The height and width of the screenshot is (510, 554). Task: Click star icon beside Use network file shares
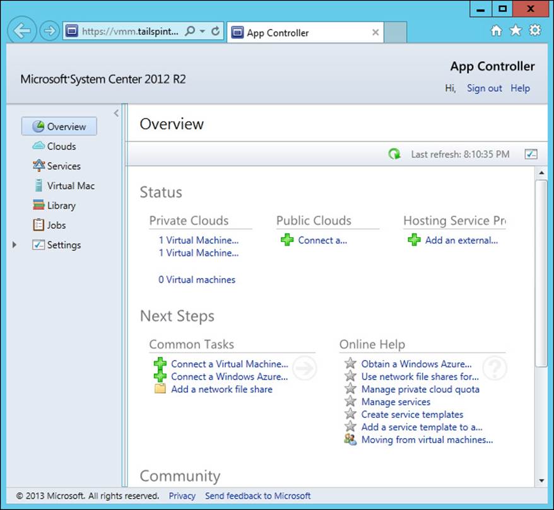coord(350,376)
